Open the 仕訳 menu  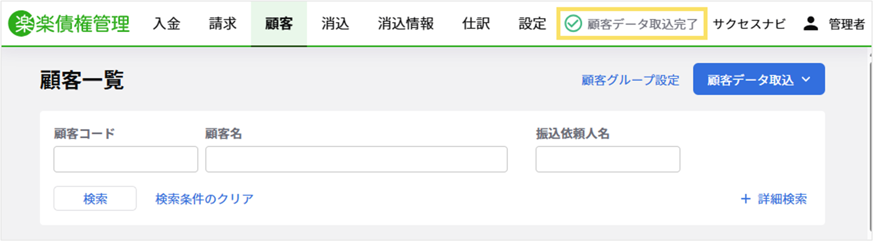476,23
